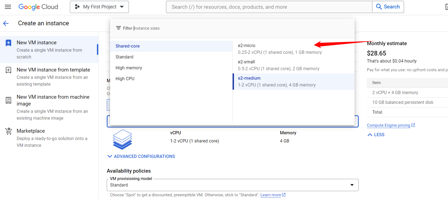Click the That's about $0.04 hourly text
The image size is (448, 199).
[x=392, y=61]
